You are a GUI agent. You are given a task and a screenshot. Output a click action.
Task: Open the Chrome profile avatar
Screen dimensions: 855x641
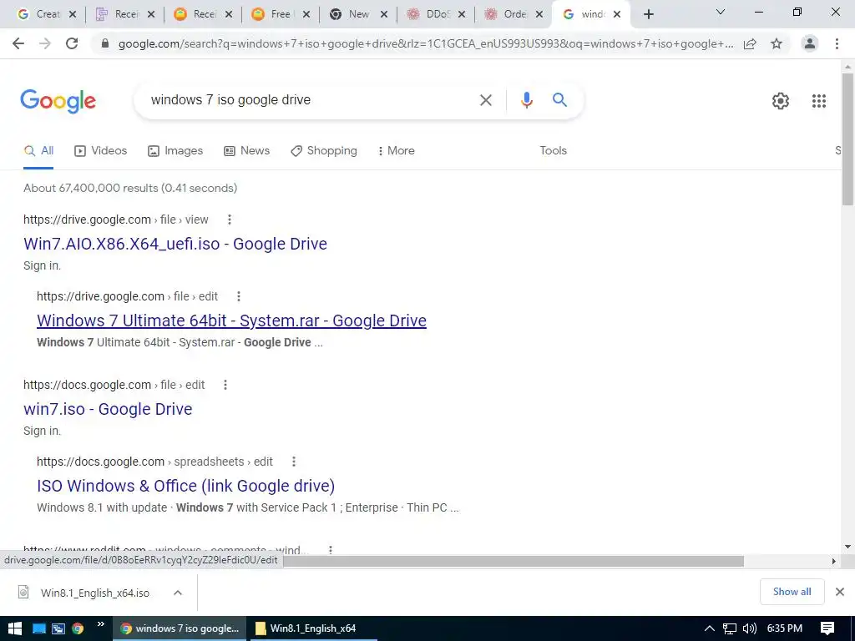pos(810,43)
